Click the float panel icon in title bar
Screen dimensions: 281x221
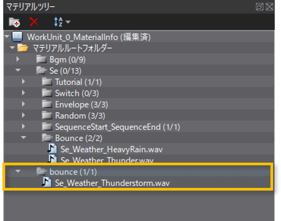coord(259,7)
